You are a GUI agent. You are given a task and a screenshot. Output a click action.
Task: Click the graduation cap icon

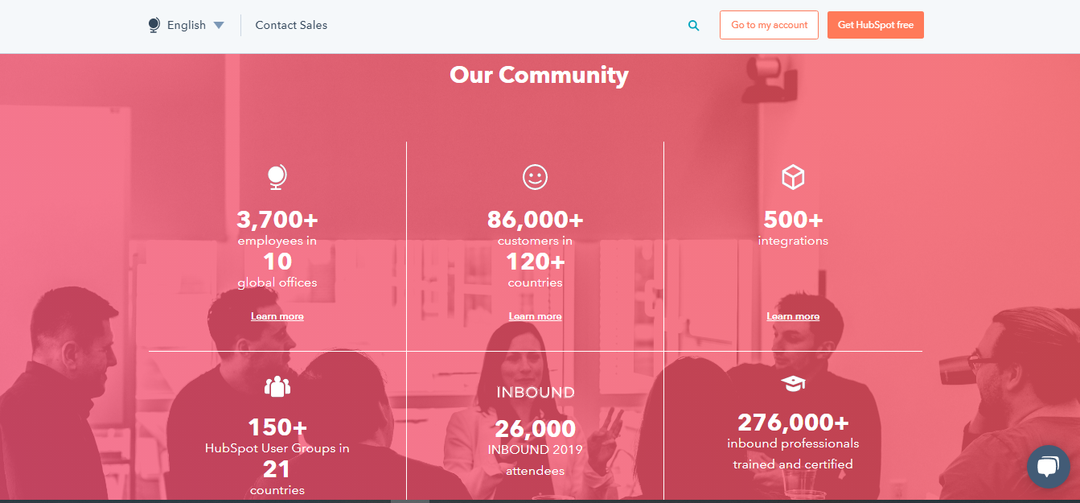(793, 384)
